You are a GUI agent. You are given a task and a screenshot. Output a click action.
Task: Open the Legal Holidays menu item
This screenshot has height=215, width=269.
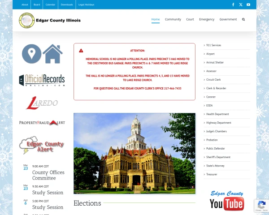click(86, 4)
